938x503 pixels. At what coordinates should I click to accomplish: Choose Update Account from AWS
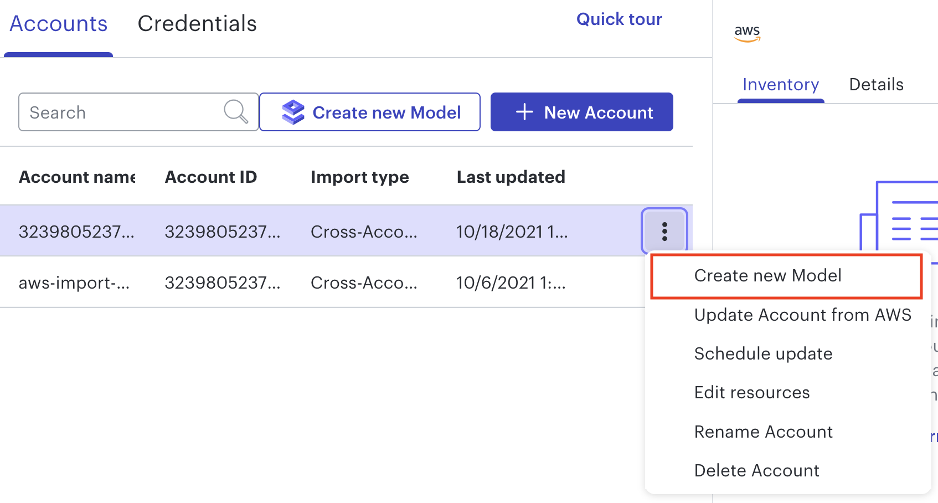click(x=802, y=315)
